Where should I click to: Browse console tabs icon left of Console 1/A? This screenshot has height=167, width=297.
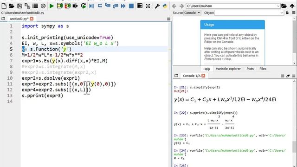(x=176, y=76)
